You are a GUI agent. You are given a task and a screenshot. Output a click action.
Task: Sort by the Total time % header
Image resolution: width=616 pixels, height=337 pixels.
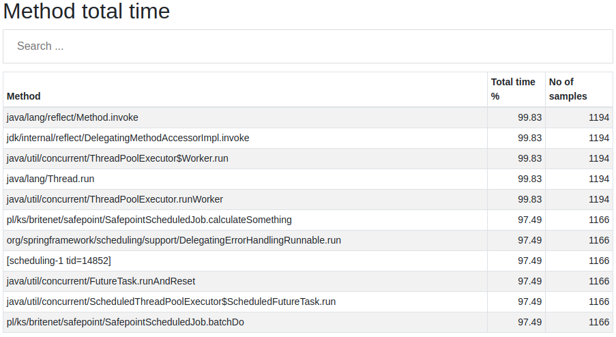click(x=513, y=89)
